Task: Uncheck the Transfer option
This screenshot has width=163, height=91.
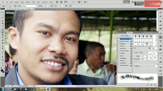Action: pos(119,53)
